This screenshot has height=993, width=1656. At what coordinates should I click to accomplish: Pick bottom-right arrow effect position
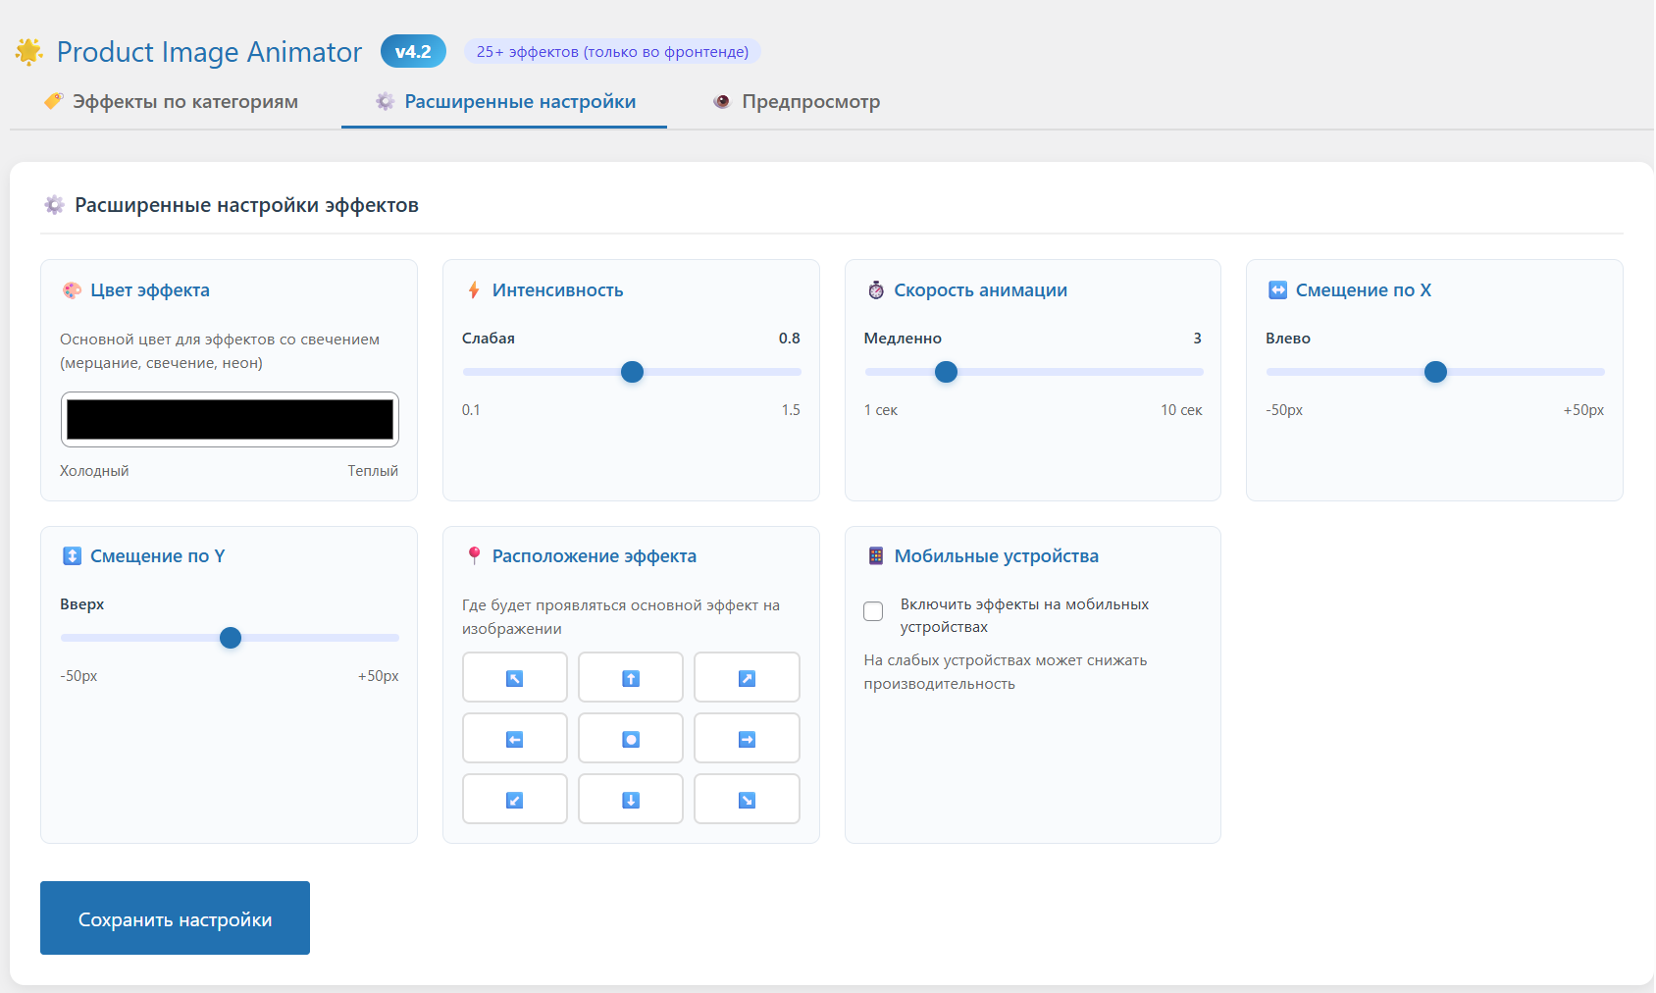click(747, 799)
